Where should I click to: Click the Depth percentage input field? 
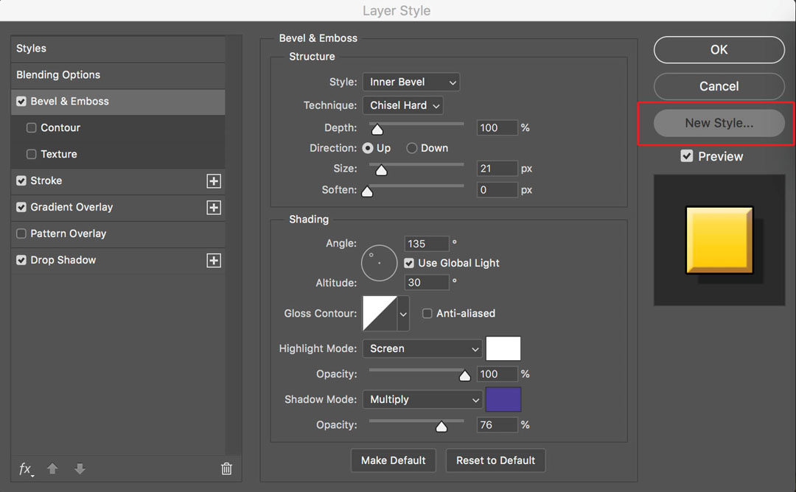pos(497,127)
